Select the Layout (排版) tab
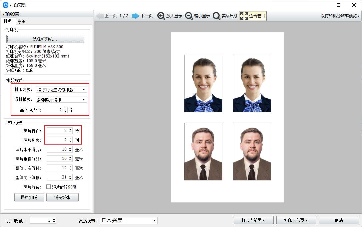 click(7, 21)
